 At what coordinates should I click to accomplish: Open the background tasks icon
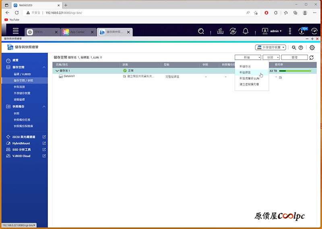point(220,31)
